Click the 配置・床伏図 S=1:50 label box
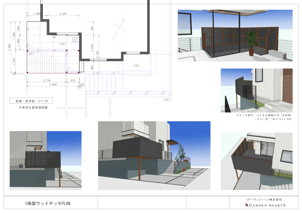Viewport: 302px width, 213px height. 31,101
